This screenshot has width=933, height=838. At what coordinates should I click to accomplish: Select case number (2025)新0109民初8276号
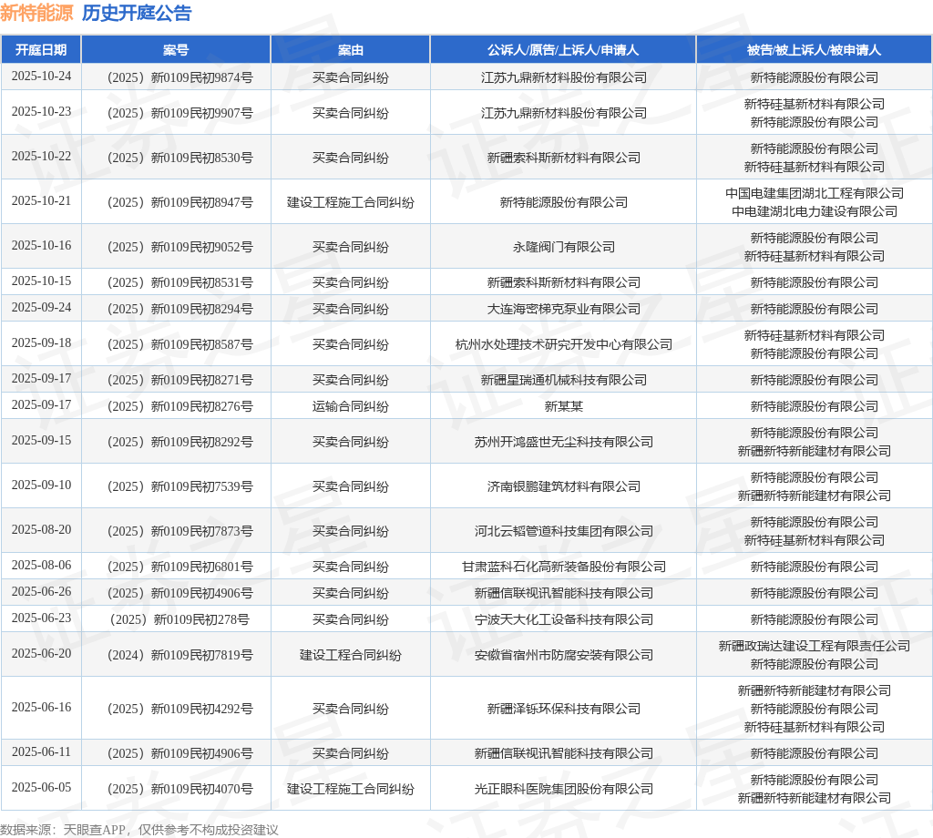point(180,407)
